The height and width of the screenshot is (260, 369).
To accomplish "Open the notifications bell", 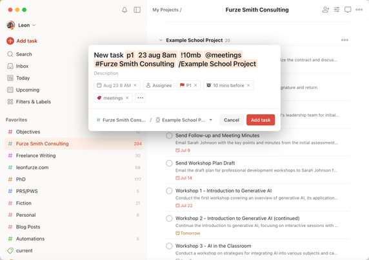I will coord(125,10).
